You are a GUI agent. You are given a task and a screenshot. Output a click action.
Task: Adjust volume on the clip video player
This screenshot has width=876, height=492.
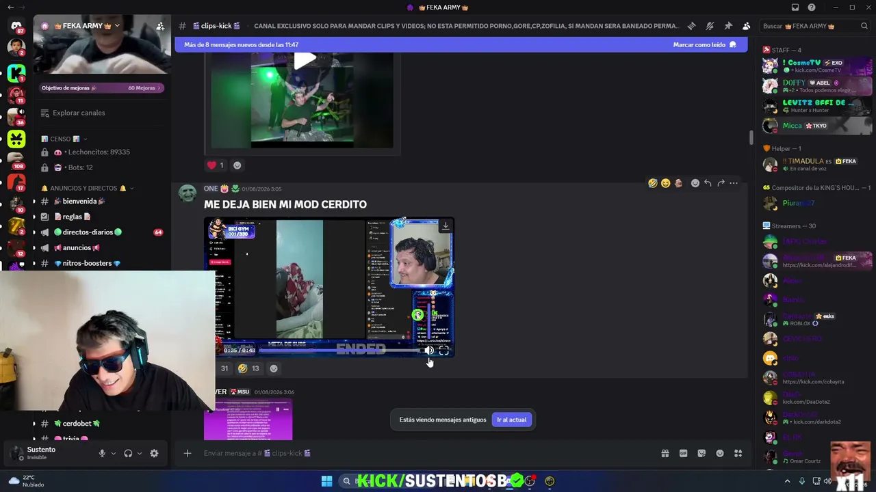coord(429,350)
